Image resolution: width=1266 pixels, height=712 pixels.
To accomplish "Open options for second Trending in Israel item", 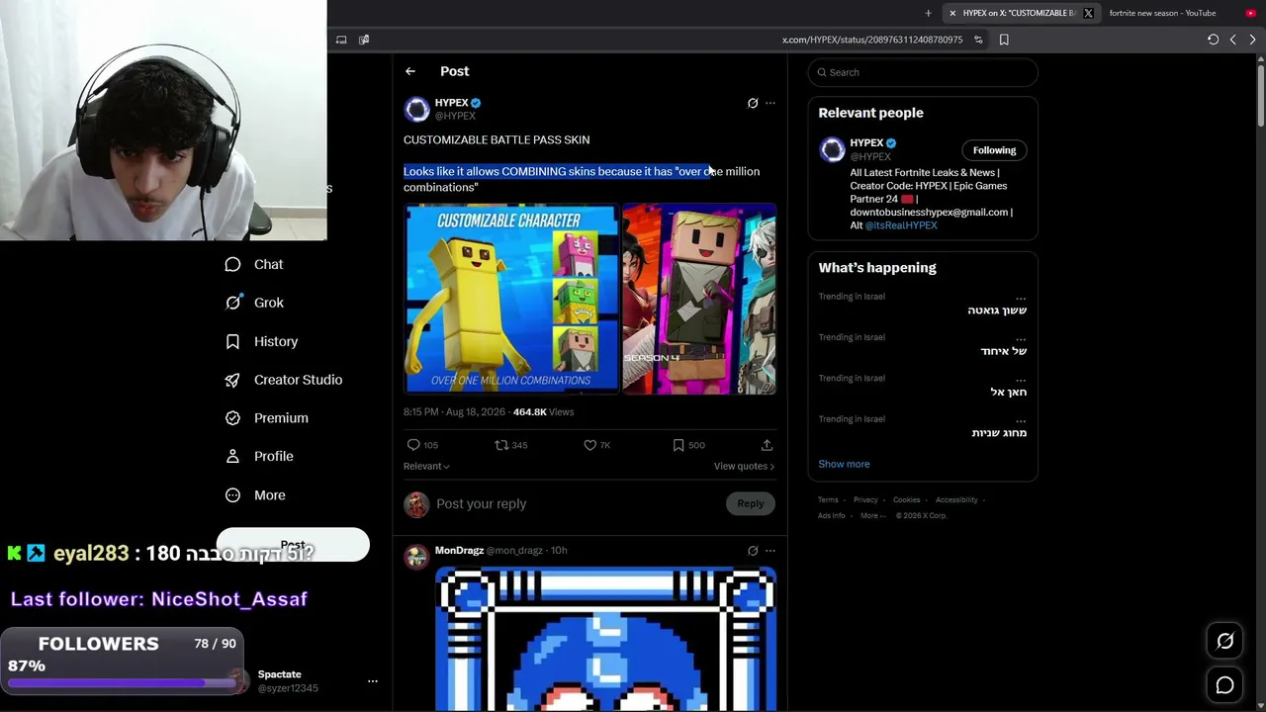I will tap(1021, 337).
